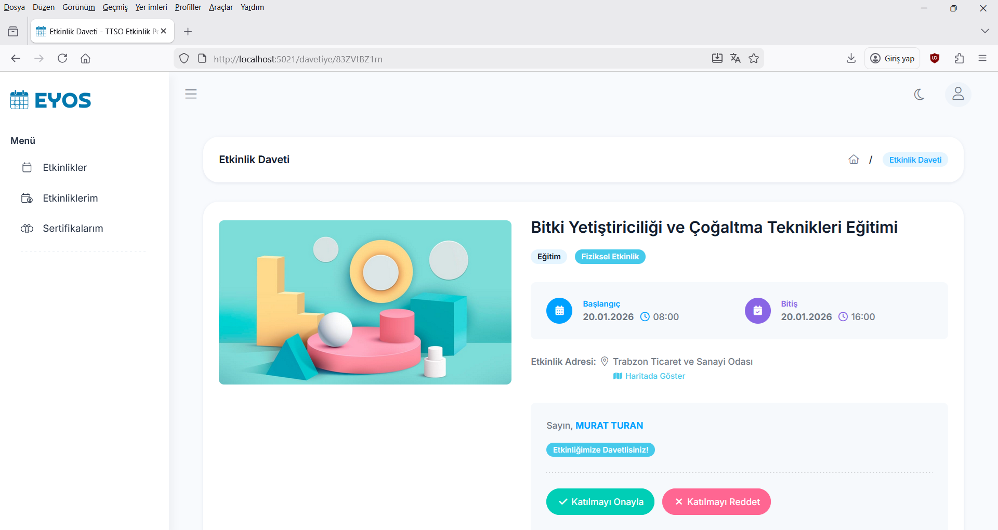The width and height of the screenshot is (998, 530).
Task: Reload the page
Action: (x=62, y=59)
